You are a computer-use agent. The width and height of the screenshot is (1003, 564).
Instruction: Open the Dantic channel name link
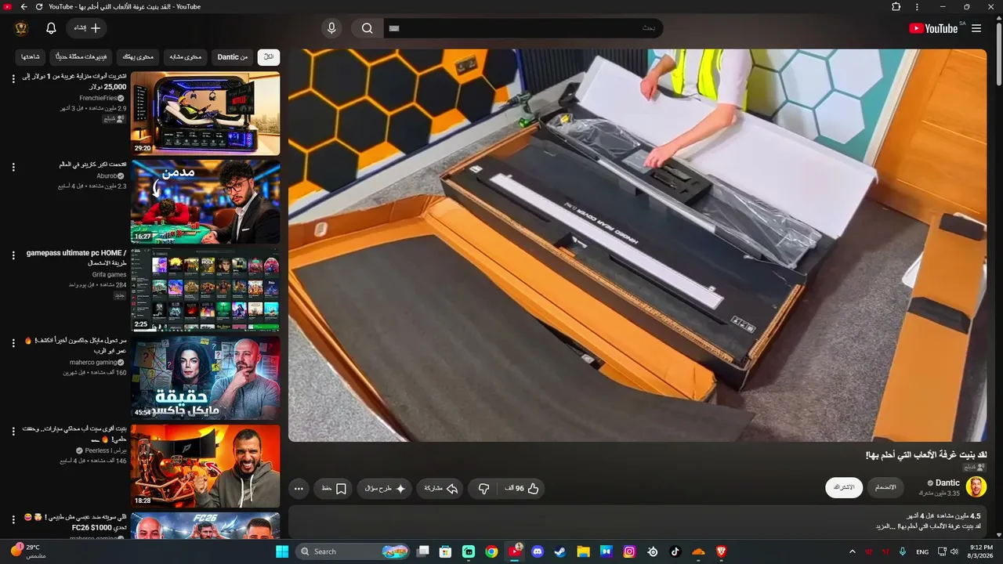(947, 483)
